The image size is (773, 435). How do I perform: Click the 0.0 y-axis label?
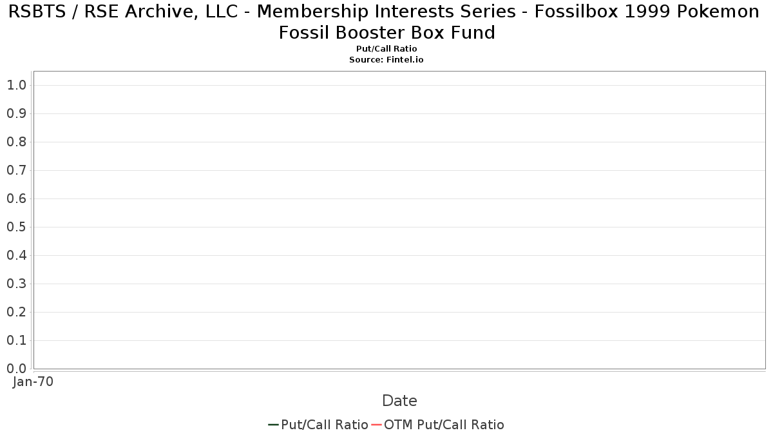16,369
